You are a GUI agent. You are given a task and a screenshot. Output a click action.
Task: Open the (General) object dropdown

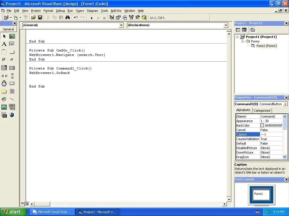click(x=121, y=25)
